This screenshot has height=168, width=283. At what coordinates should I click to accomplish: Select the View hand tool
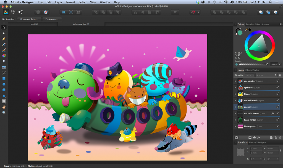point(4,107)
